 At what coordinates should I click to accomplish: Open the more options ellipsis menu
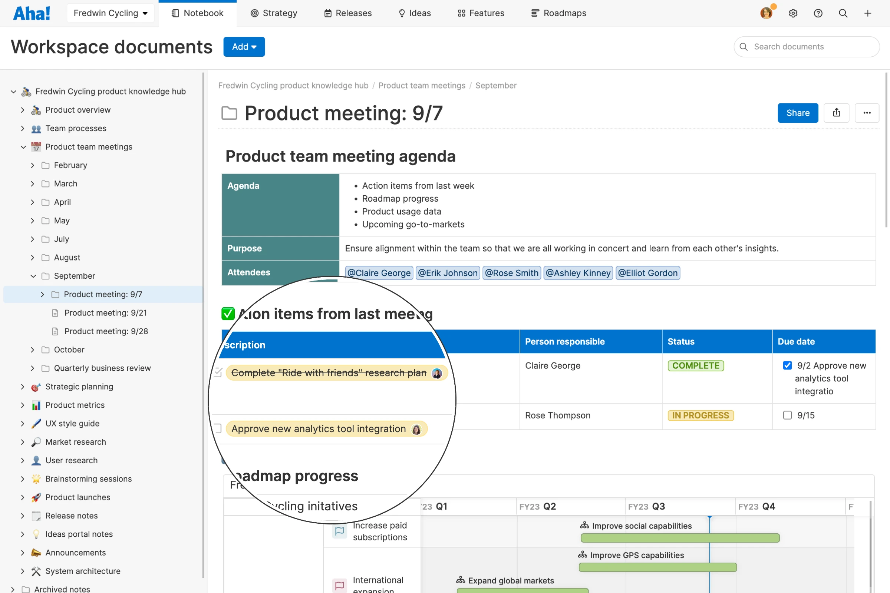tap(867, 113)
